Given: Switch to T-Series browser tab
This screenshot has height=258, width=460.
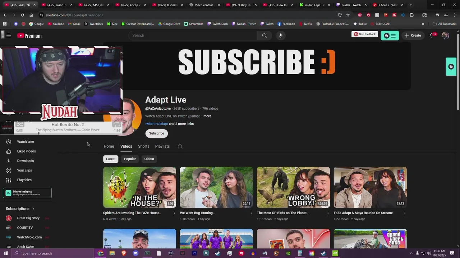Looking at the screenshot, I should pyautogui.click(x=388, y=5).
